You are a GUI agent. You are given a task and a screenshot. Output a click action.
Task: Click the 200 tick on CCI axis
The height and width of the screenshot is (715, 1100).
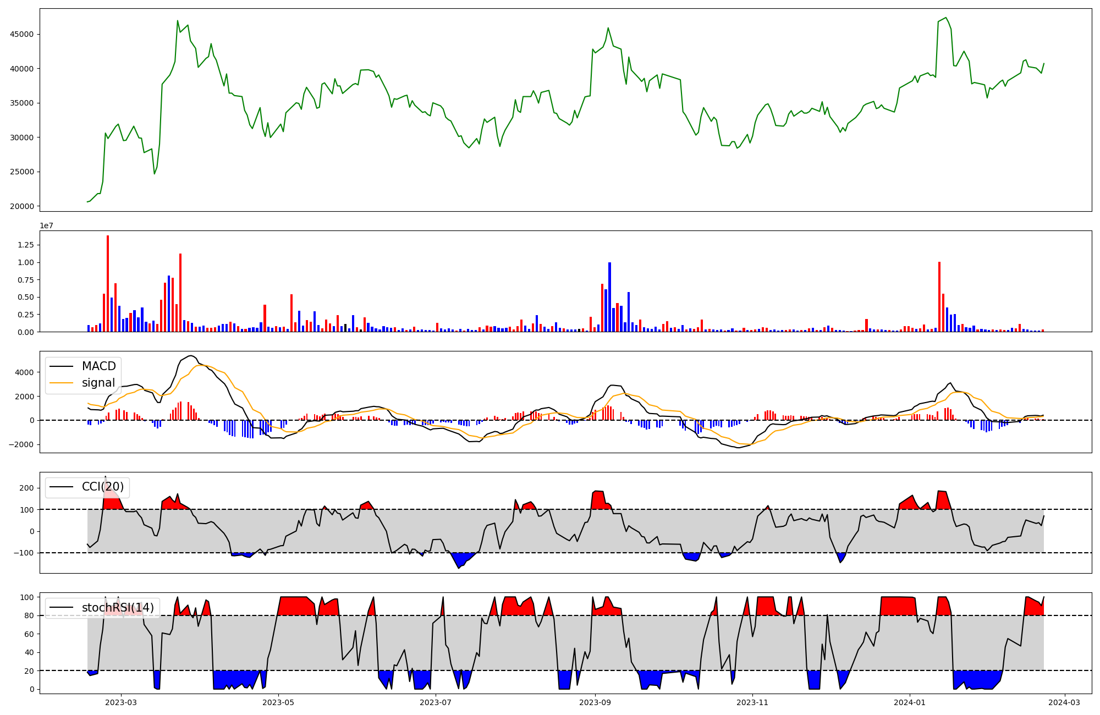coord(28,488)
